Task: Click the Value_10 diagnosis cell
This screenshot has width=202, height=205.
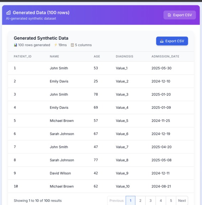Action: (x=123, y=186)
